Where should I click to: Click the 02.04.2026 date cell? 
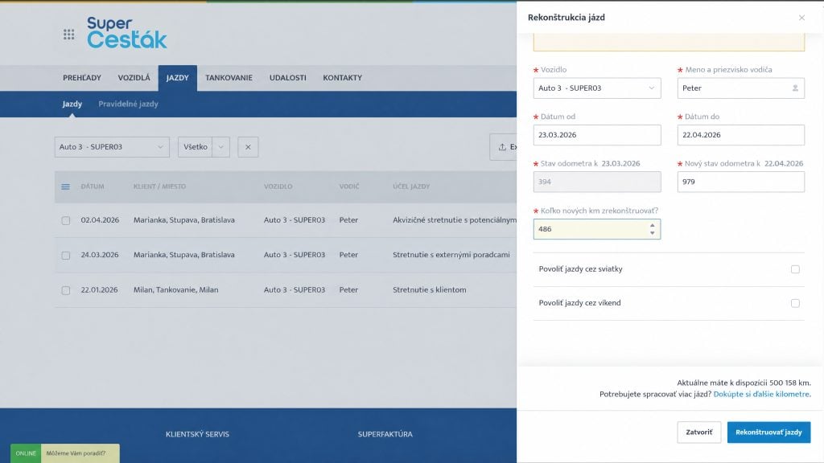click(x=100, y=220)
